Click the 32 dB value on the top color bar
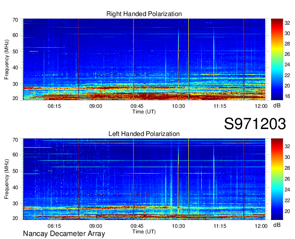295x239 pixels. click(x=287, y=23)
